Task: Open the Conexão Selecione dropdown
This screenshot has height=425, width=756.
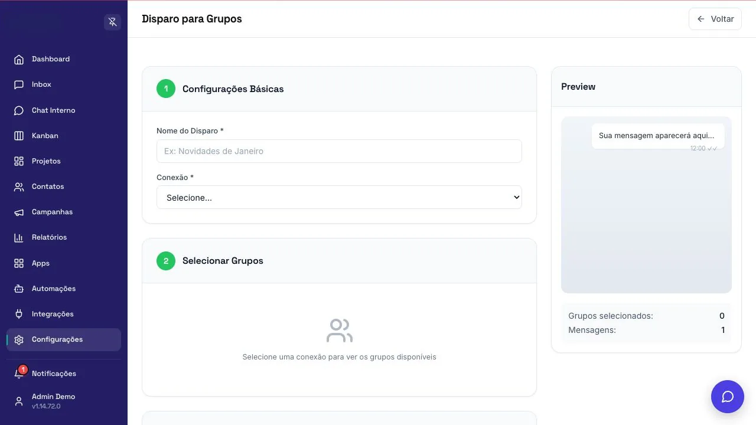Action: coord(339,197)
